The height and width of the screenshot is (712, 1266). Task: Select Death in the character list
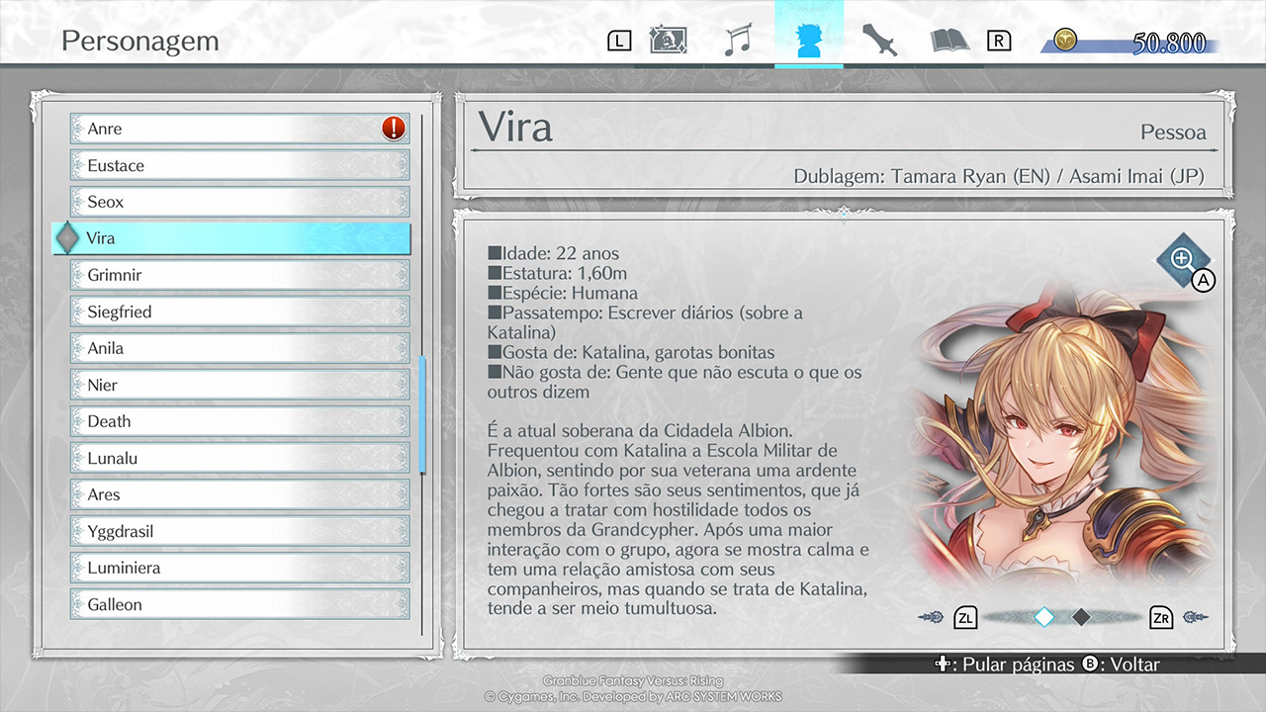(x=239, y=421)
